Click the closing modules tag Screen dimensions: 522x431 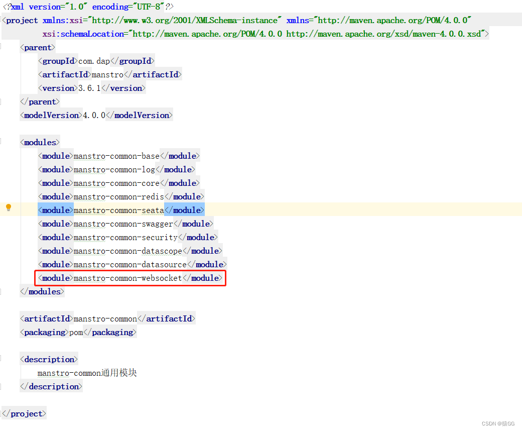pos(42,292)
